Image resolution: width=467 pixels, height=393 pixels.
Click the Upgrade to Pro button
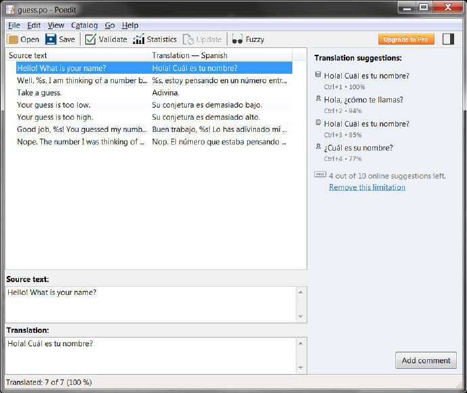[x=406, y=39]
